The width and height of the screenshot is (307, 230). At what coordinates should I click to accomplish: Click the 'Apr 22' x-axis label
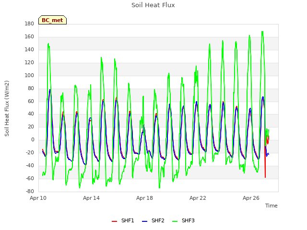click(x=198, y=198)
